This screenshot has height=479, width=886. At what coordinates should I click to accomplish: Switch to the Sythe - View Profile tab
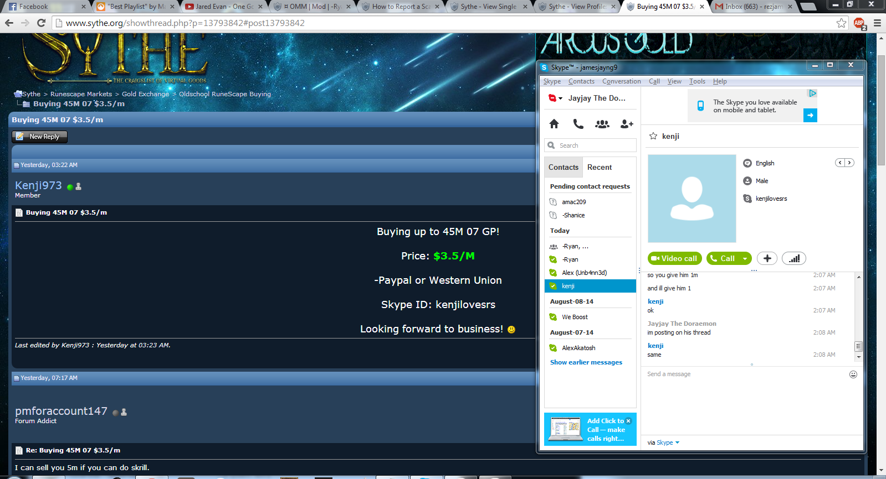576,7
